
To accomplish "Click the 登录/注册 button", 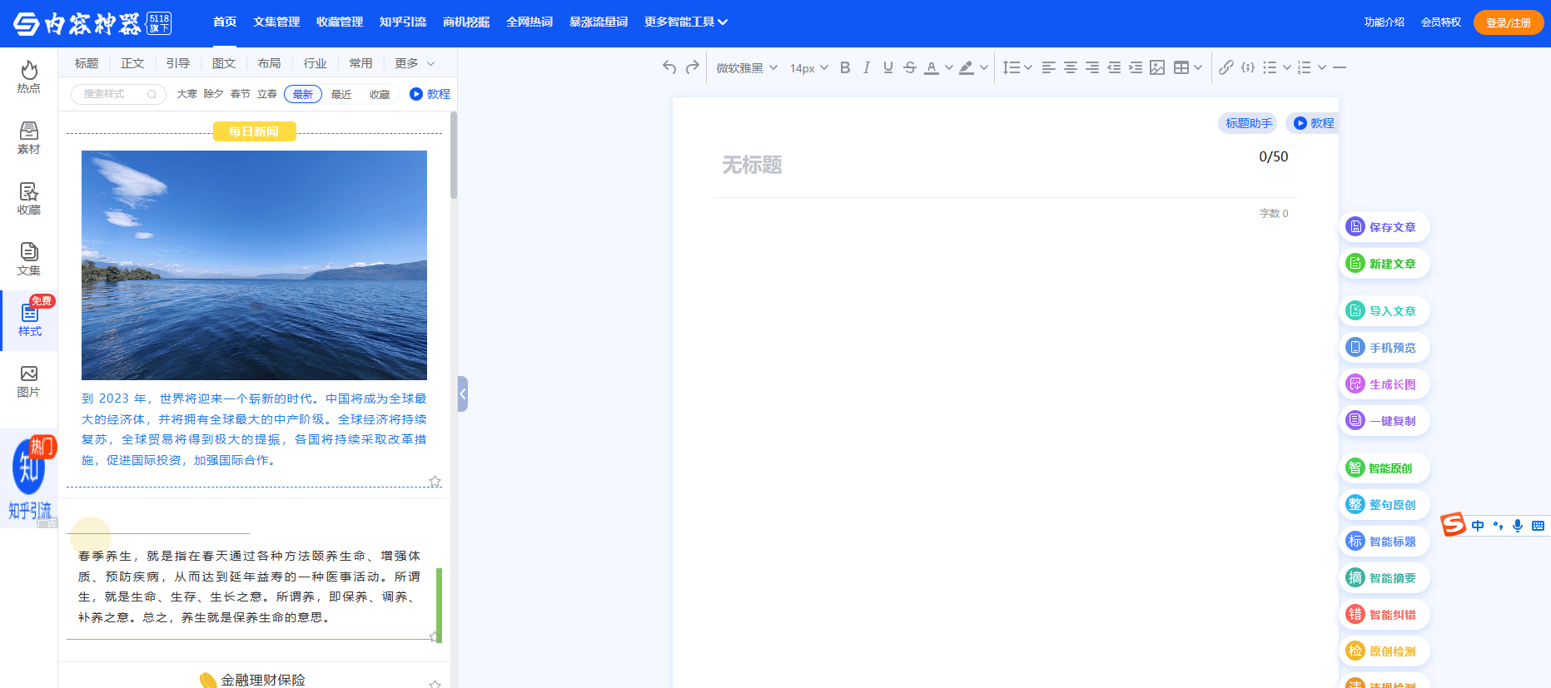I will click(1508, 22).
